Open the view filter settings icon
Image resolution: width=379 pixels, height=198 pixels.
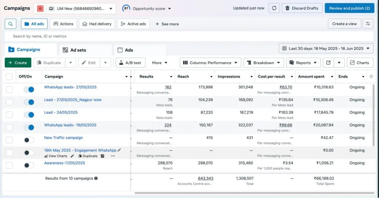coord(368,24)
